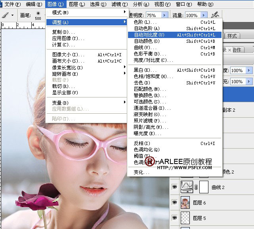Screen dimensions: 254x229
Task: Open the brush tool preset dropdown arrow
Action: tap(12, 15)
